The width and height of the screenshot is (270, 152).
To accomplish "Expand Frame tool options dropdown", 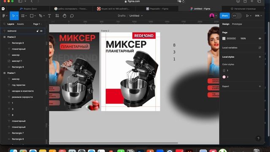I will tap(26, 16).
